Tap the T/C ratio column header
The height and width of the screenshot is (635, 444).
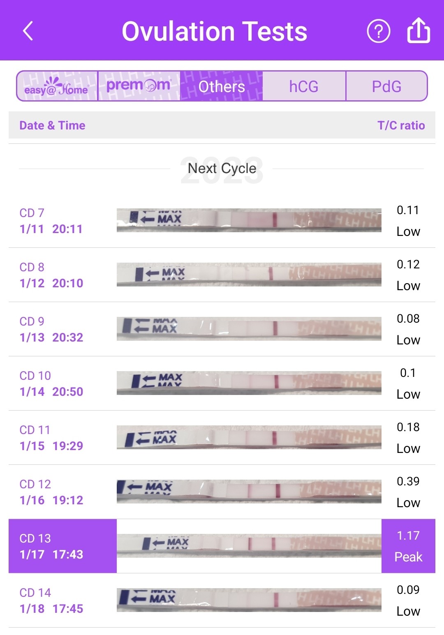click(401, 125)
